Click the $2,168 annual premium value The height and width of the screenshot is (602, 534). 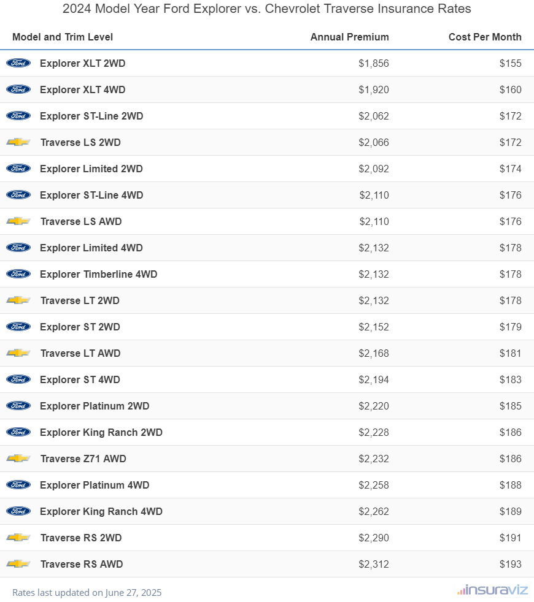[374, 353]
